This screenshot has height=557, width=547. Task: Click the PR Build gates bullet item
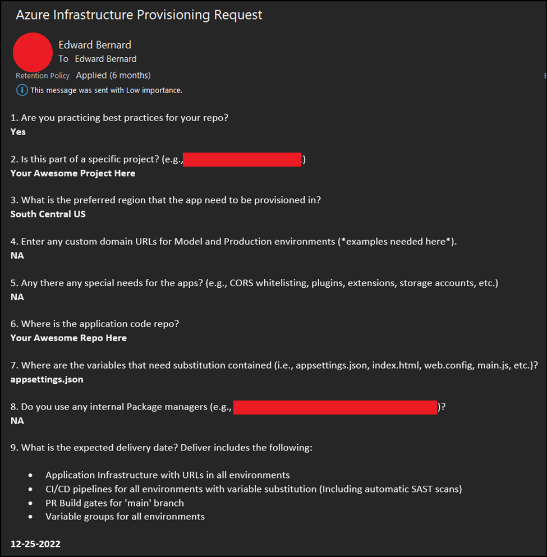114,503
